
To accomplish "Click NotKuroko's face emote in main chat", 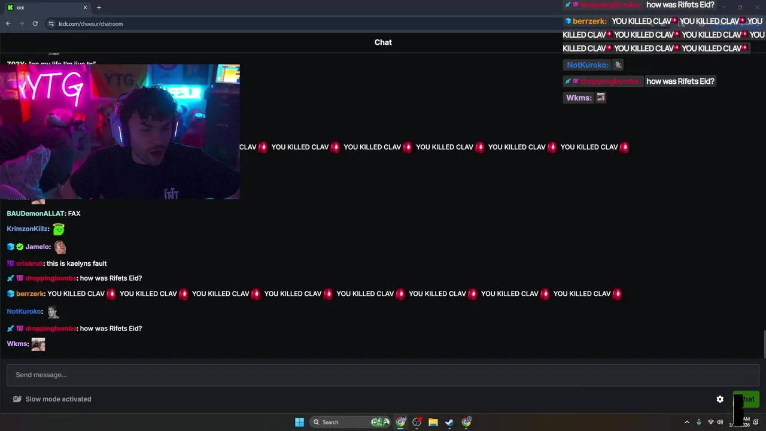I will pos(53,312).
